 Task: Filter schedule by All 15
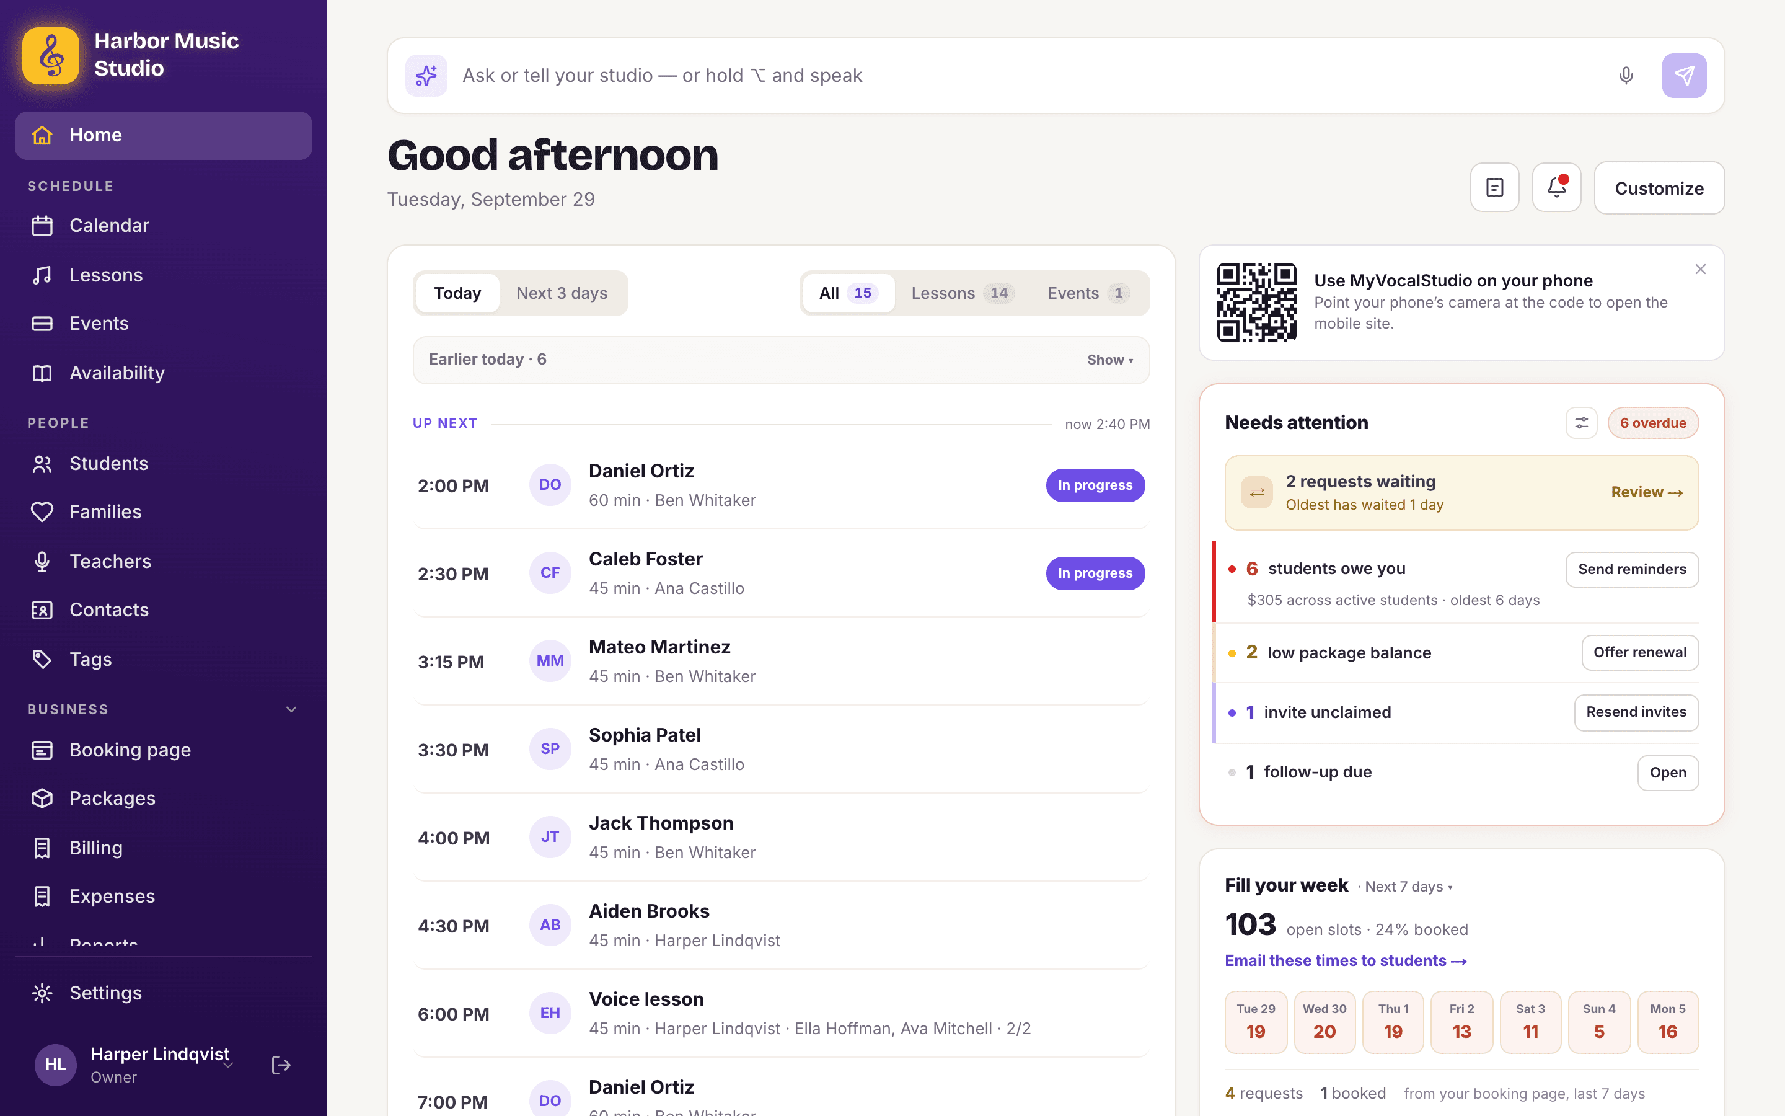tap(848, 293)
